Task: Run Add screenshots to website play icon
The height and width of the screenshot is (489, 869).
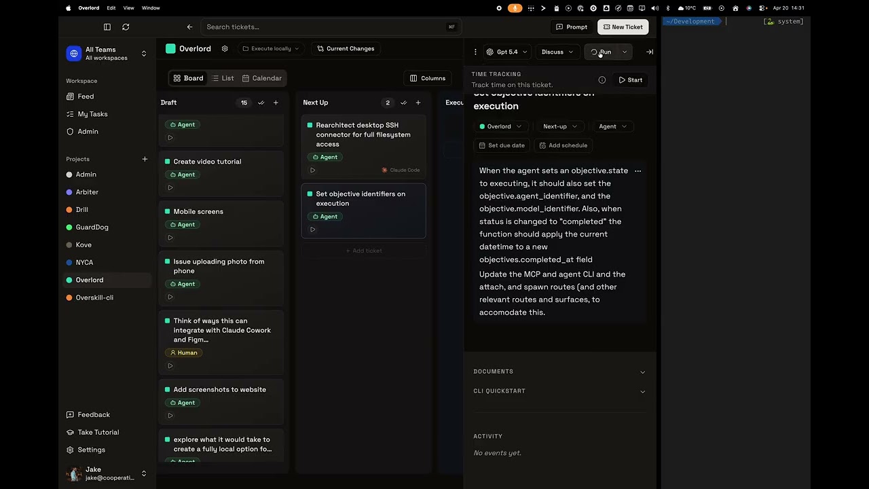Action: pos(170,416)
